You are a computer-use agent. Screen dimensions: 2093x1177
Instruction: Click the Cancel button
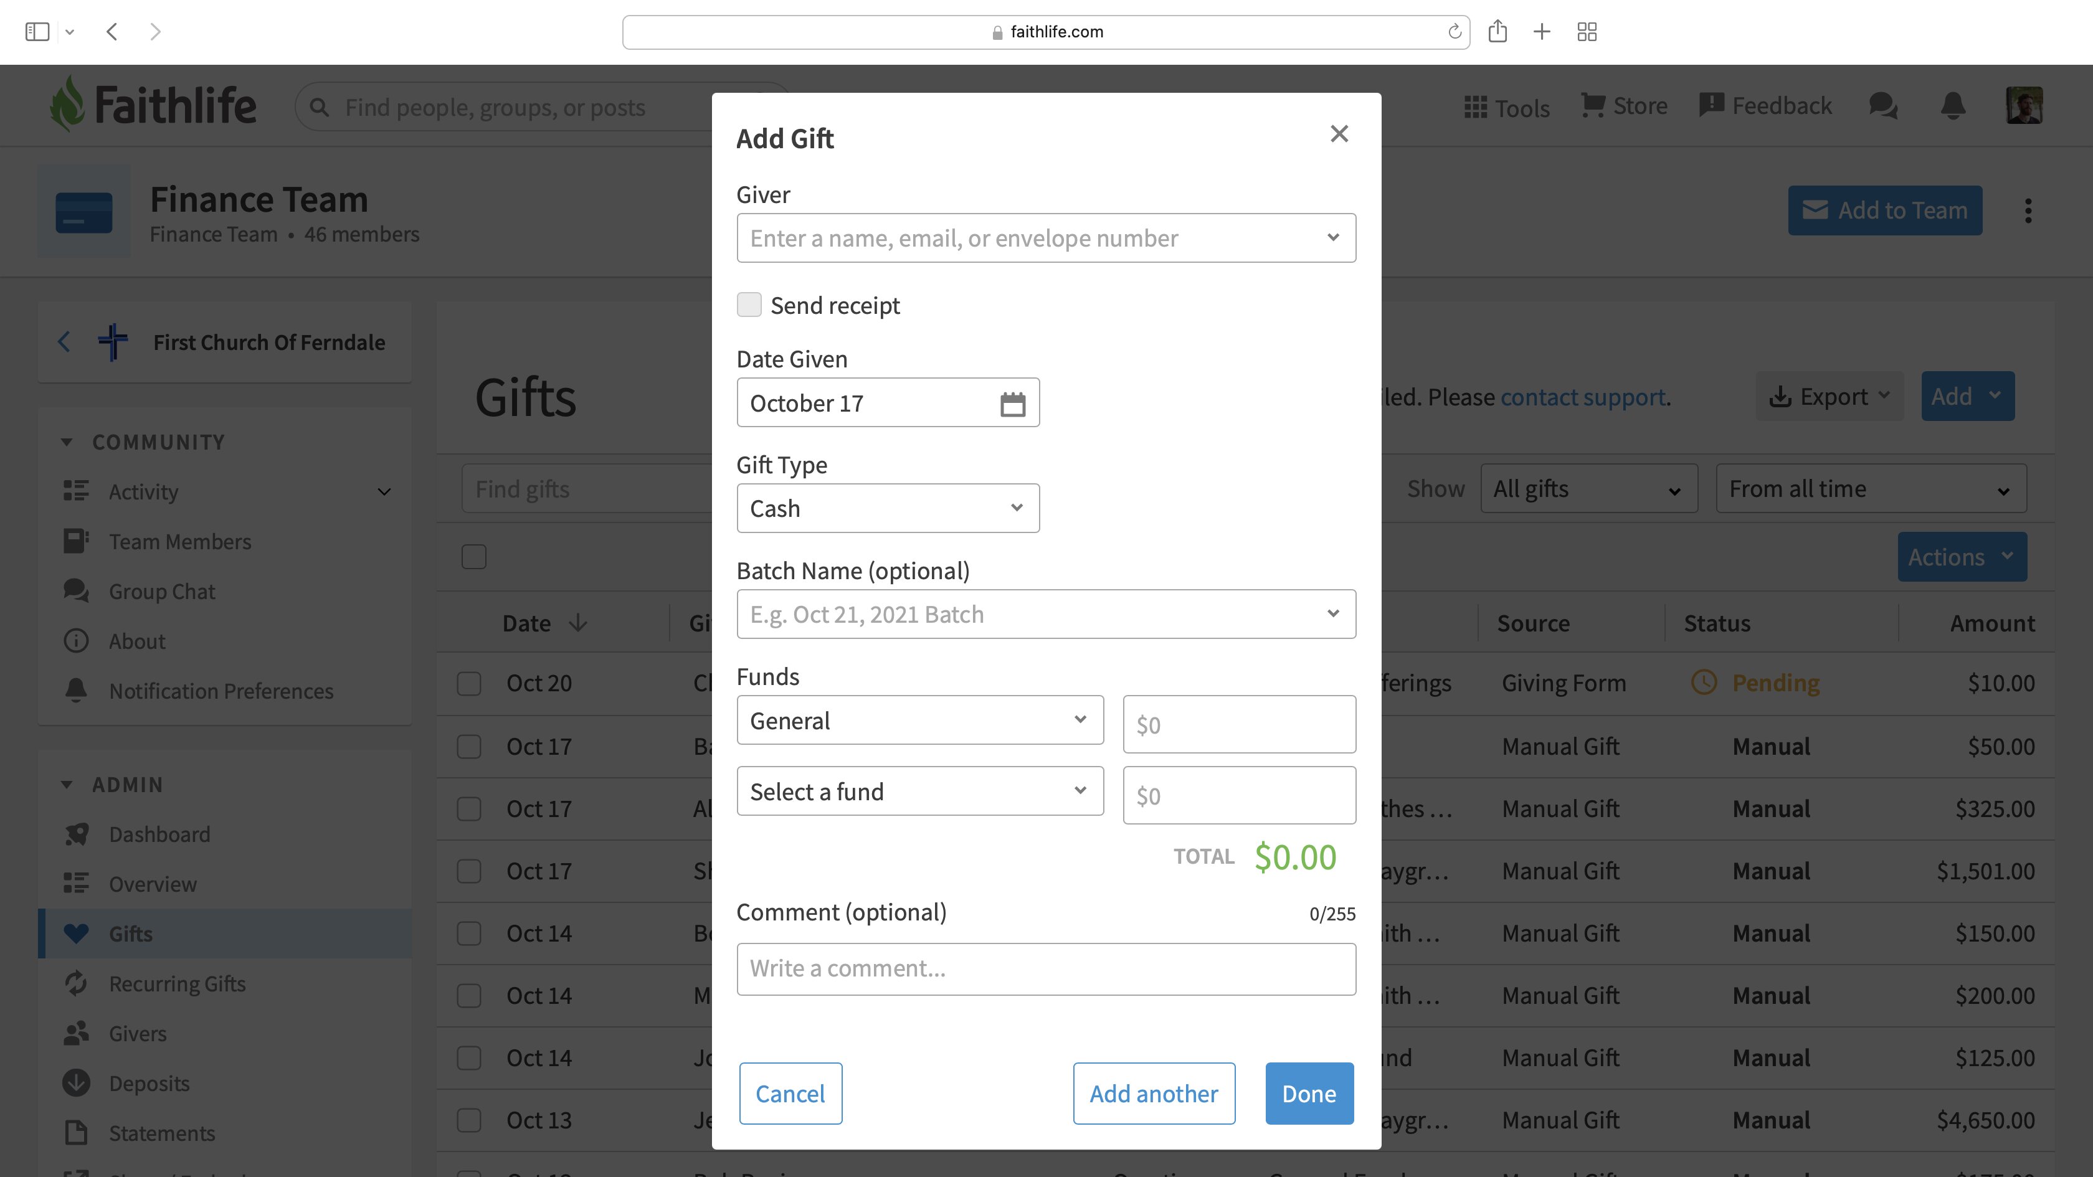[790, 1094]
